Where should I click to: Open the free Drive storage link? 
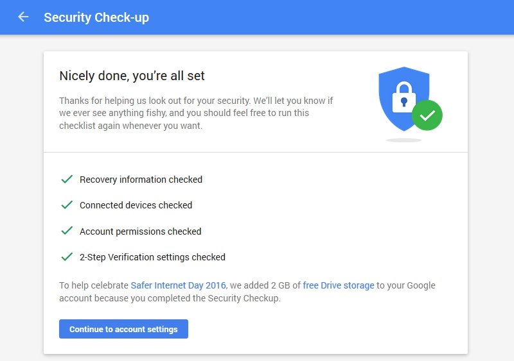339,285
